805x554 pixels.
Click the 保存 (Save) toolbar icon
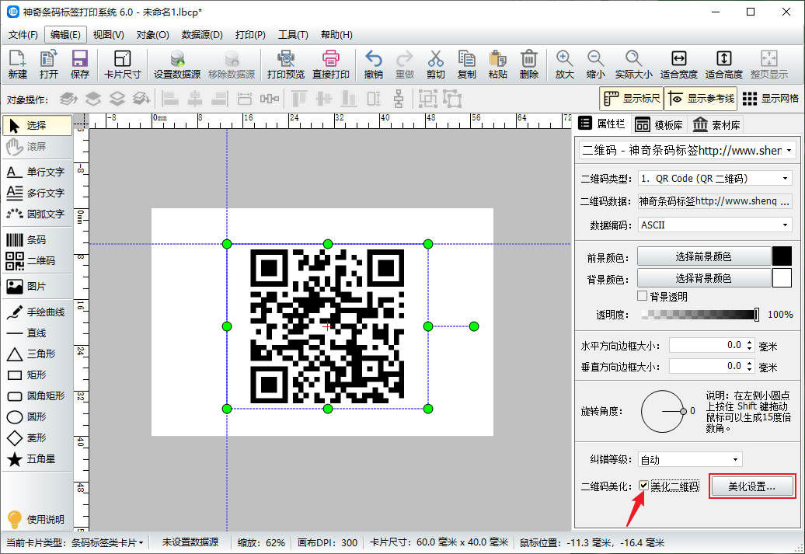click(x=79, y=64)
